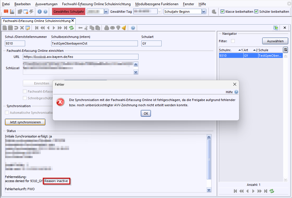Open Gewählter Tag dropdown arrow

point(160,12)
